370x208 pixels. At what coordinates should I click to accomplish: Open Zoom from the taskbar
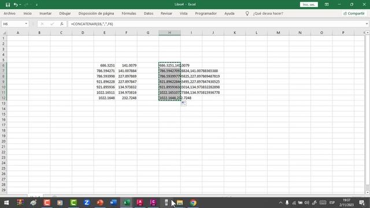click(87, 203)
